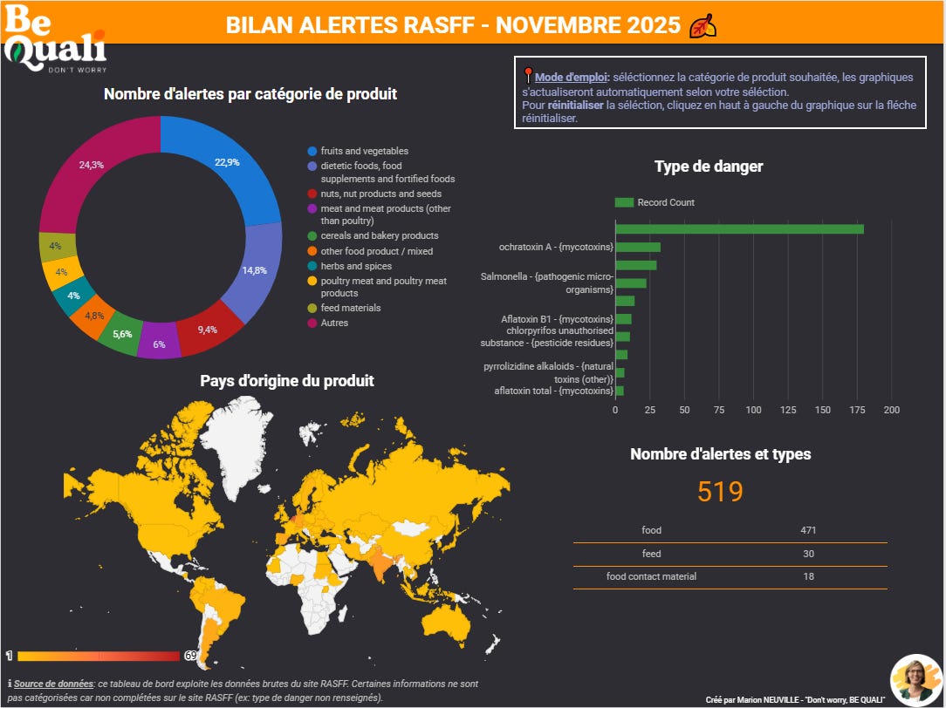Click the red pushpin icon beside Mode d'emploi
This screenshot has width=946, height=708.
coord(528,76)
